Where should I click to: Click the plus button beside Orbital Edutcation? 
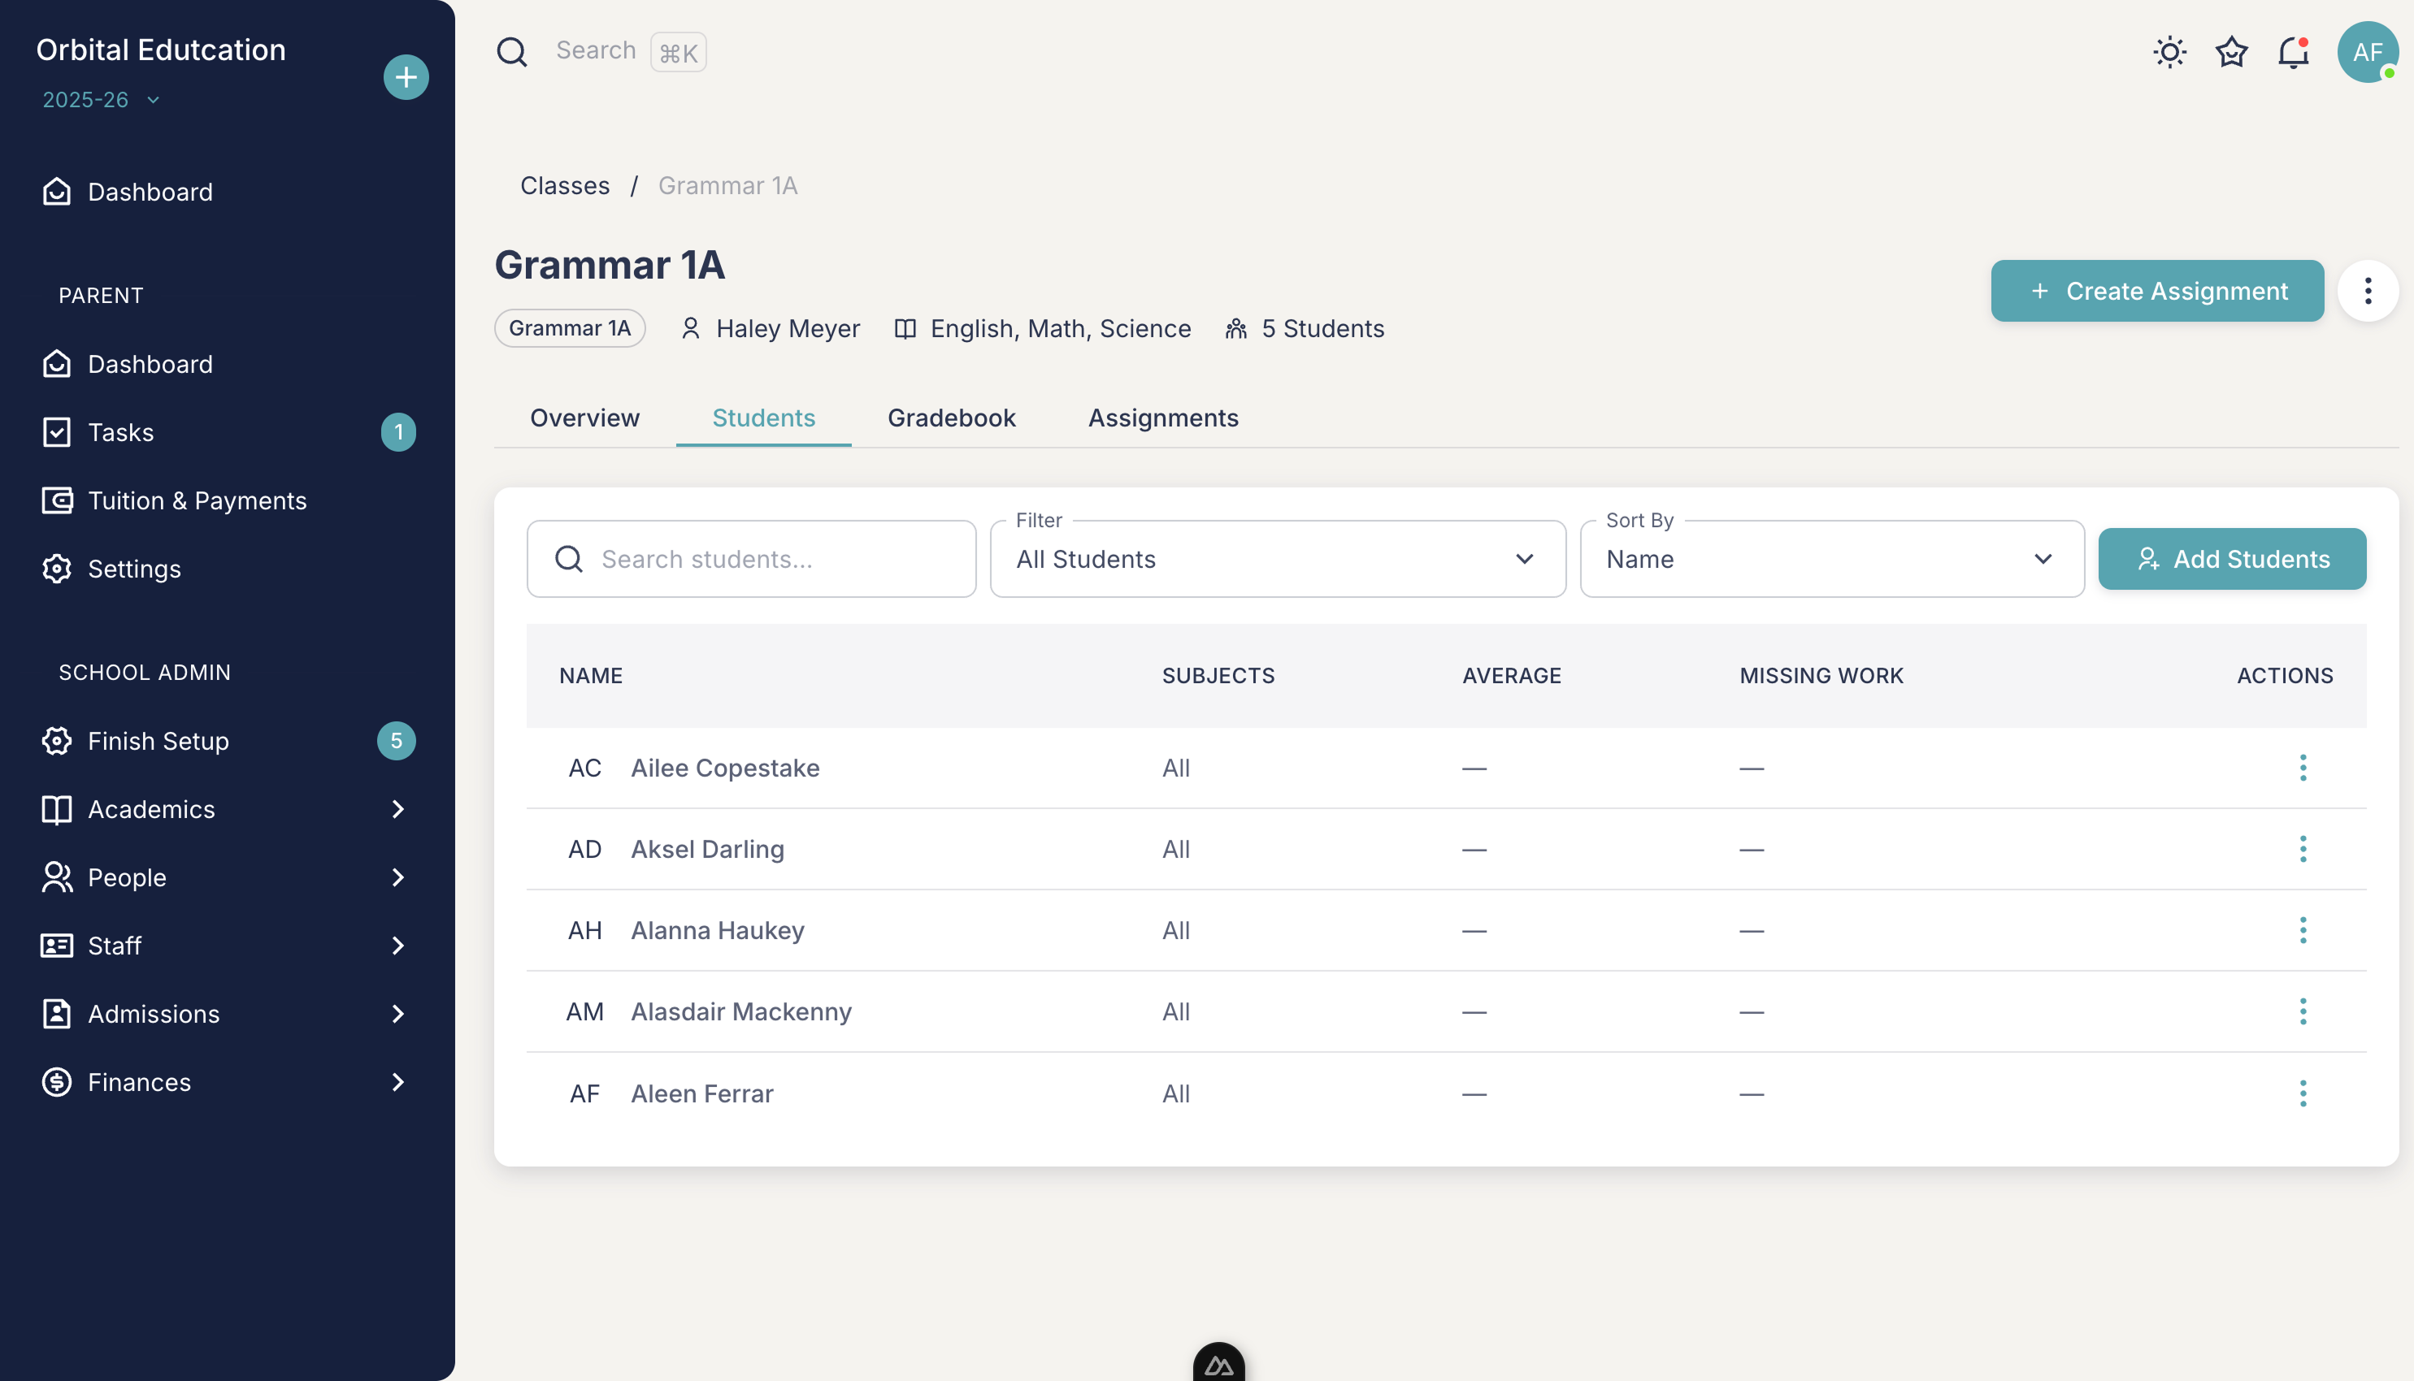[406, 77]
